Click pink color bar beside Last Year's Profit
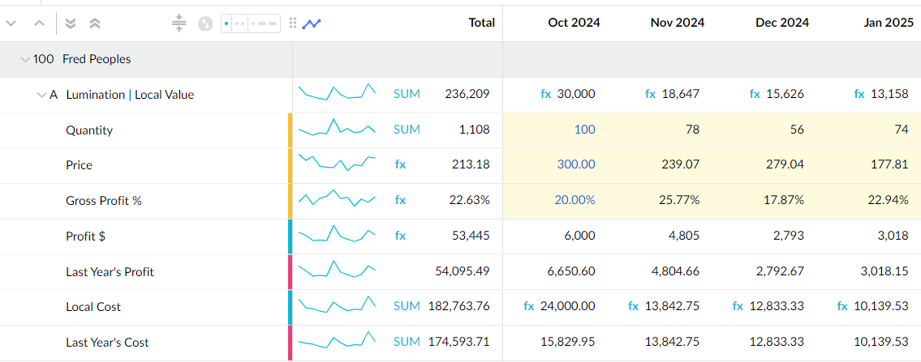The width and height of the screenshot is (921, 362). pyautogui.click(x=291, y=271)
